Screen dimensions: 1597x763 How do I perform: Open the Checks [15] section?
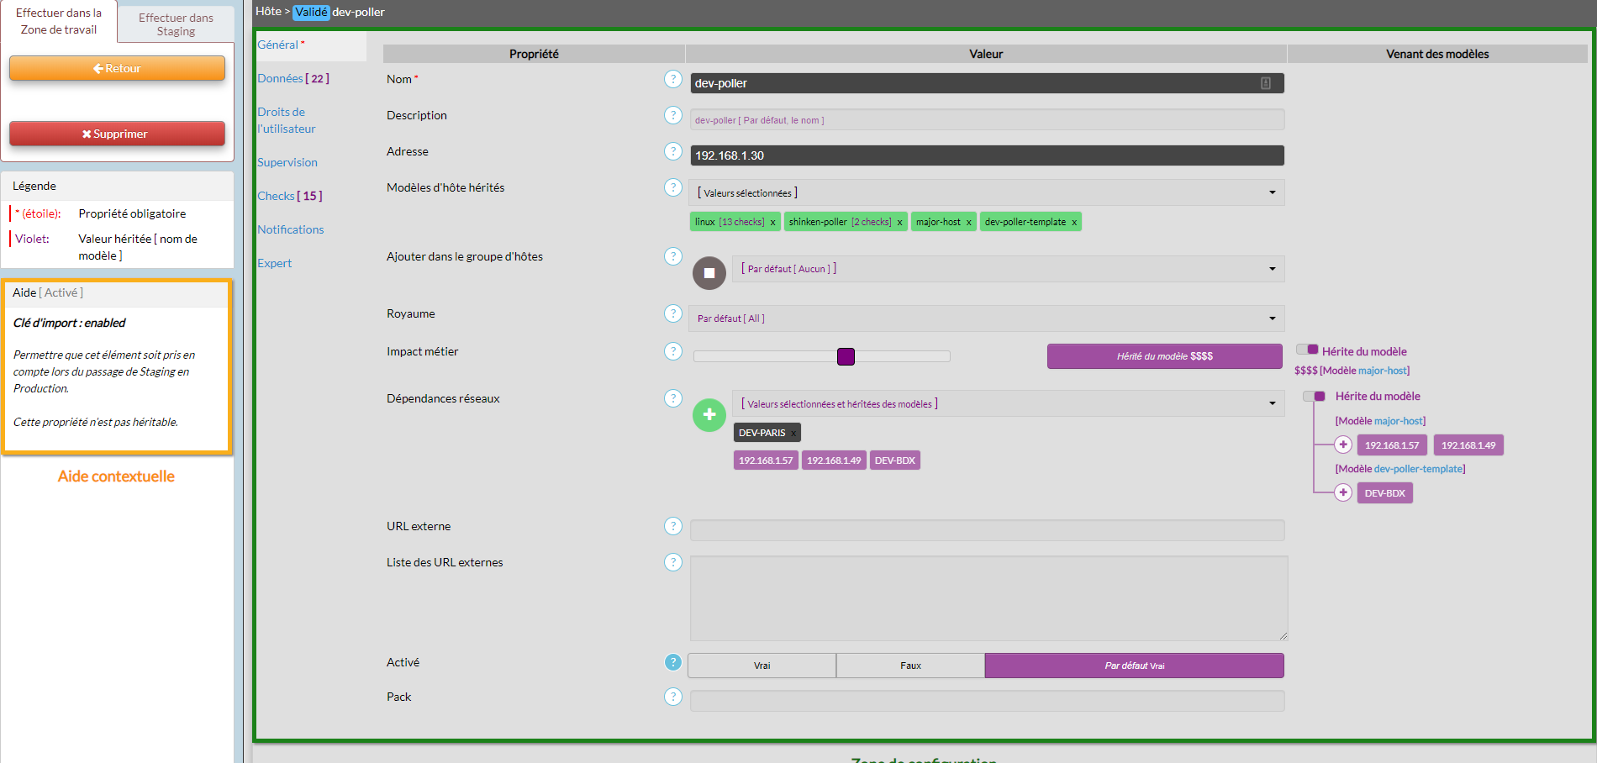(289, 196)
